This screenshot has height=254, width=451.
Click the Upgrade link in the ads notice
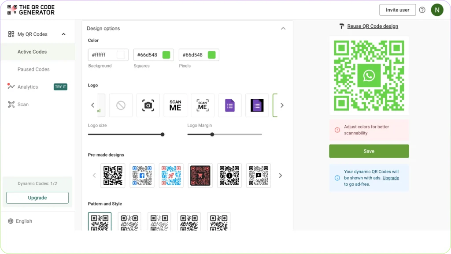(390, 178)
